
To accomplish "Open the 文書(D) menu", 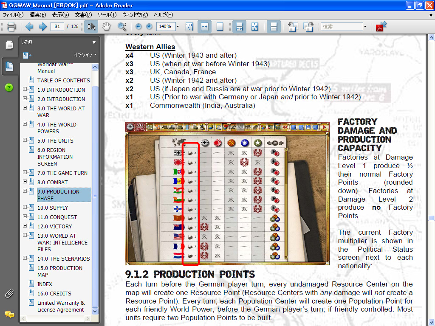I will pos(83,15).
